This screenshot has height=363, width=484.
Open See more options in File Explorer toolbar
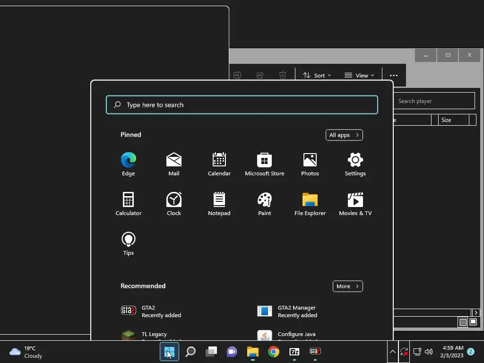pos(394,75)
